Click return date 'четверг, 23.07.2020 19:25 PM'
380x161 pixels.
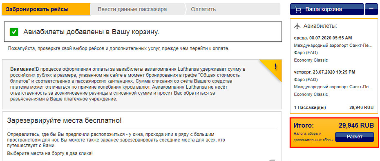pos(324,72)
